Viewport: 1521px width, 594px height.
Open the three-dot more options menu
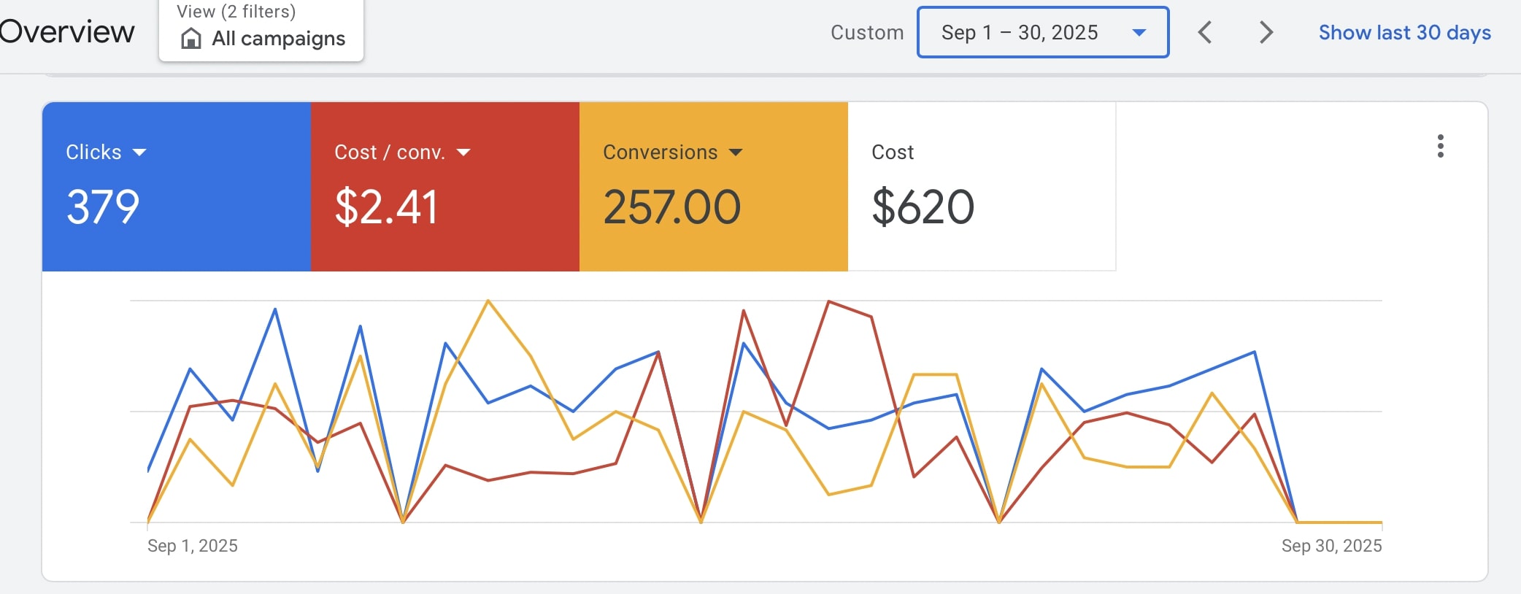1440,146
